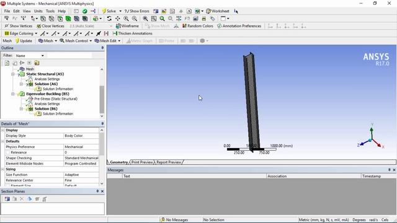Click the triad ISO axis ball
This screenshot has width=397, height=223.
tap(370, 140)
